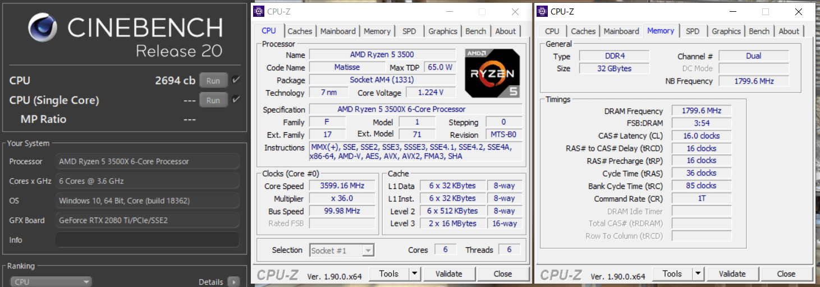Click the Command Rate value 1T
The height and width of the screenshot is (287, 820).
pyautogui.click(x=702, y=198)
